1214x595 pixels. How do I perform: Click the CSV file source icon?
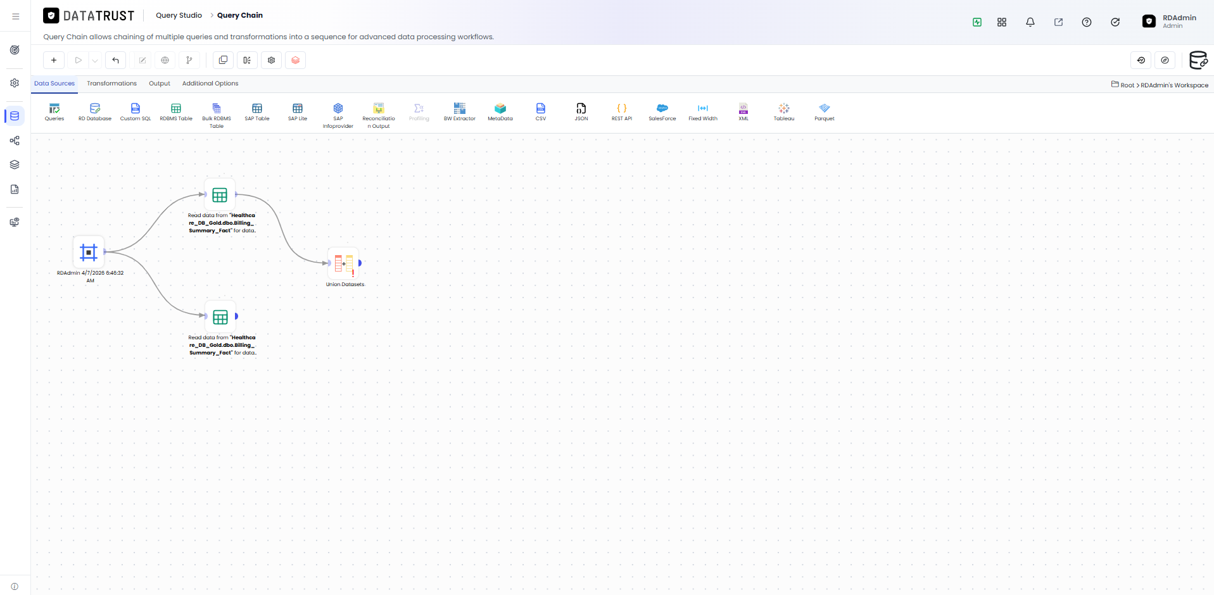coord(541,112)
